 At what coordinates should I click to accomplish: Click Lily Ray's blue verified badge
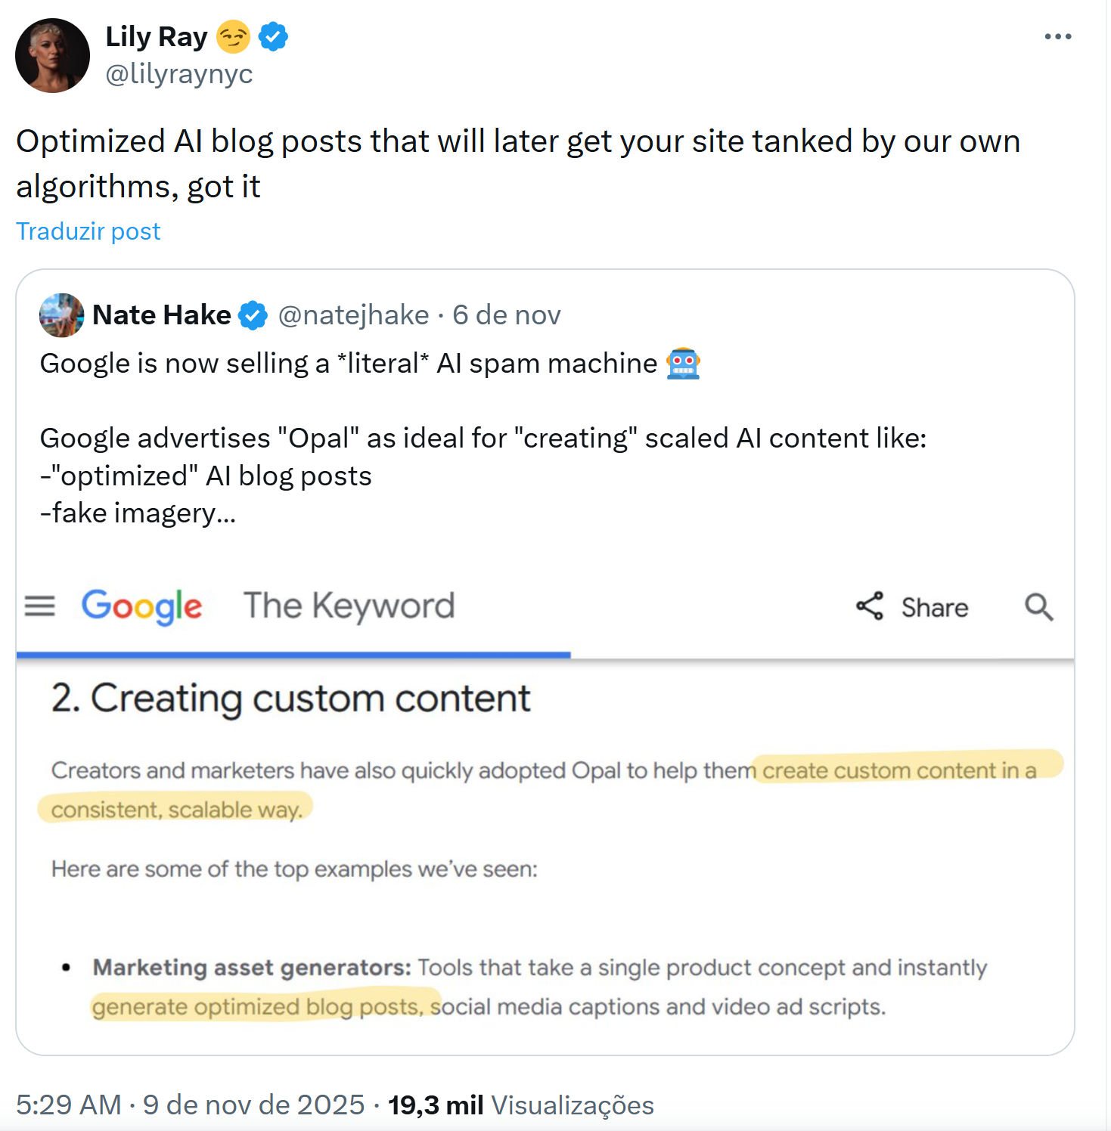pos(273,36)
